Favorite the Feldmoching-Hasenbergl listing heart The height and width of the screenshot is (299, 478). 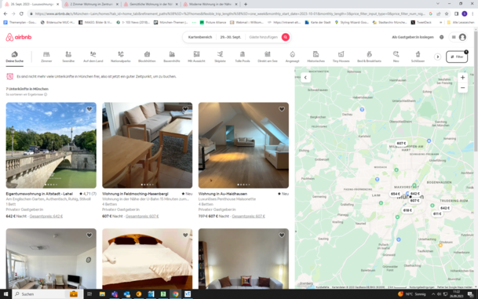click(185, 109)
